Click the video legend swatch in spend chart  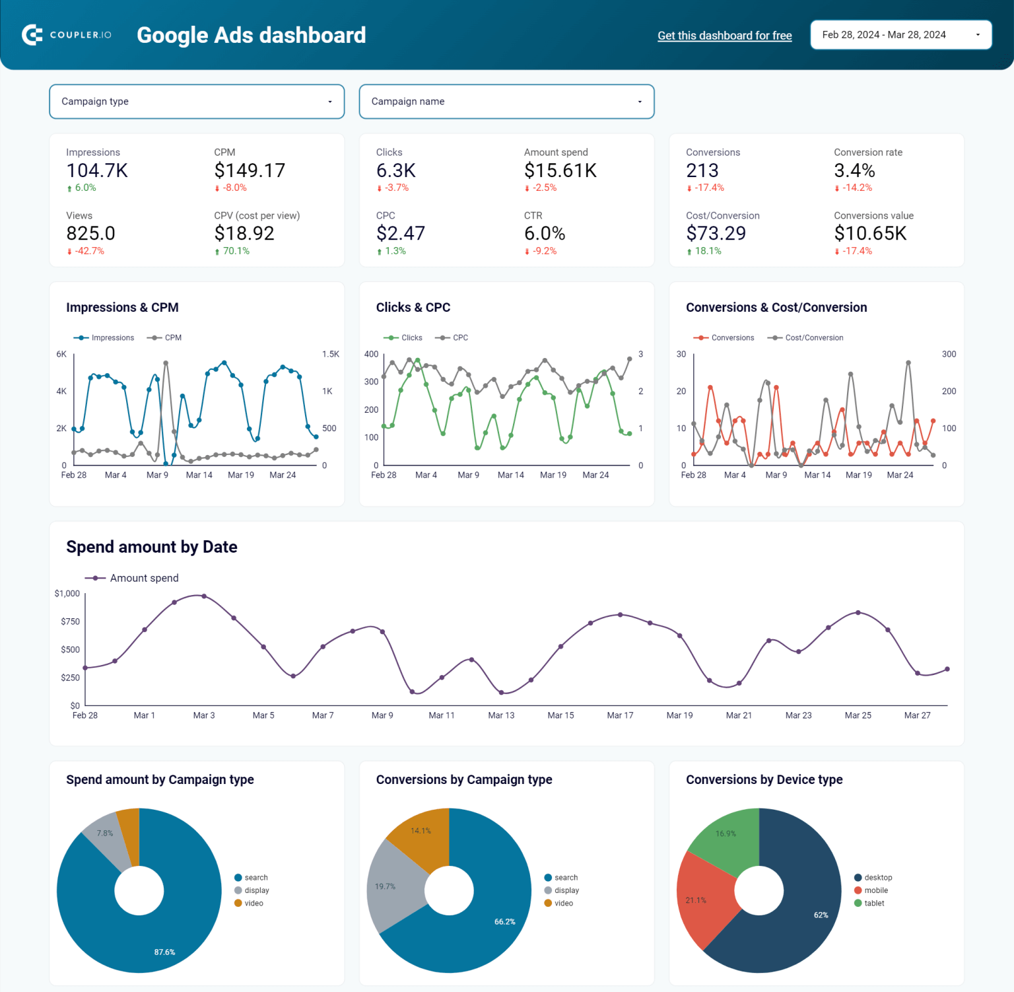tap(238, 903)
